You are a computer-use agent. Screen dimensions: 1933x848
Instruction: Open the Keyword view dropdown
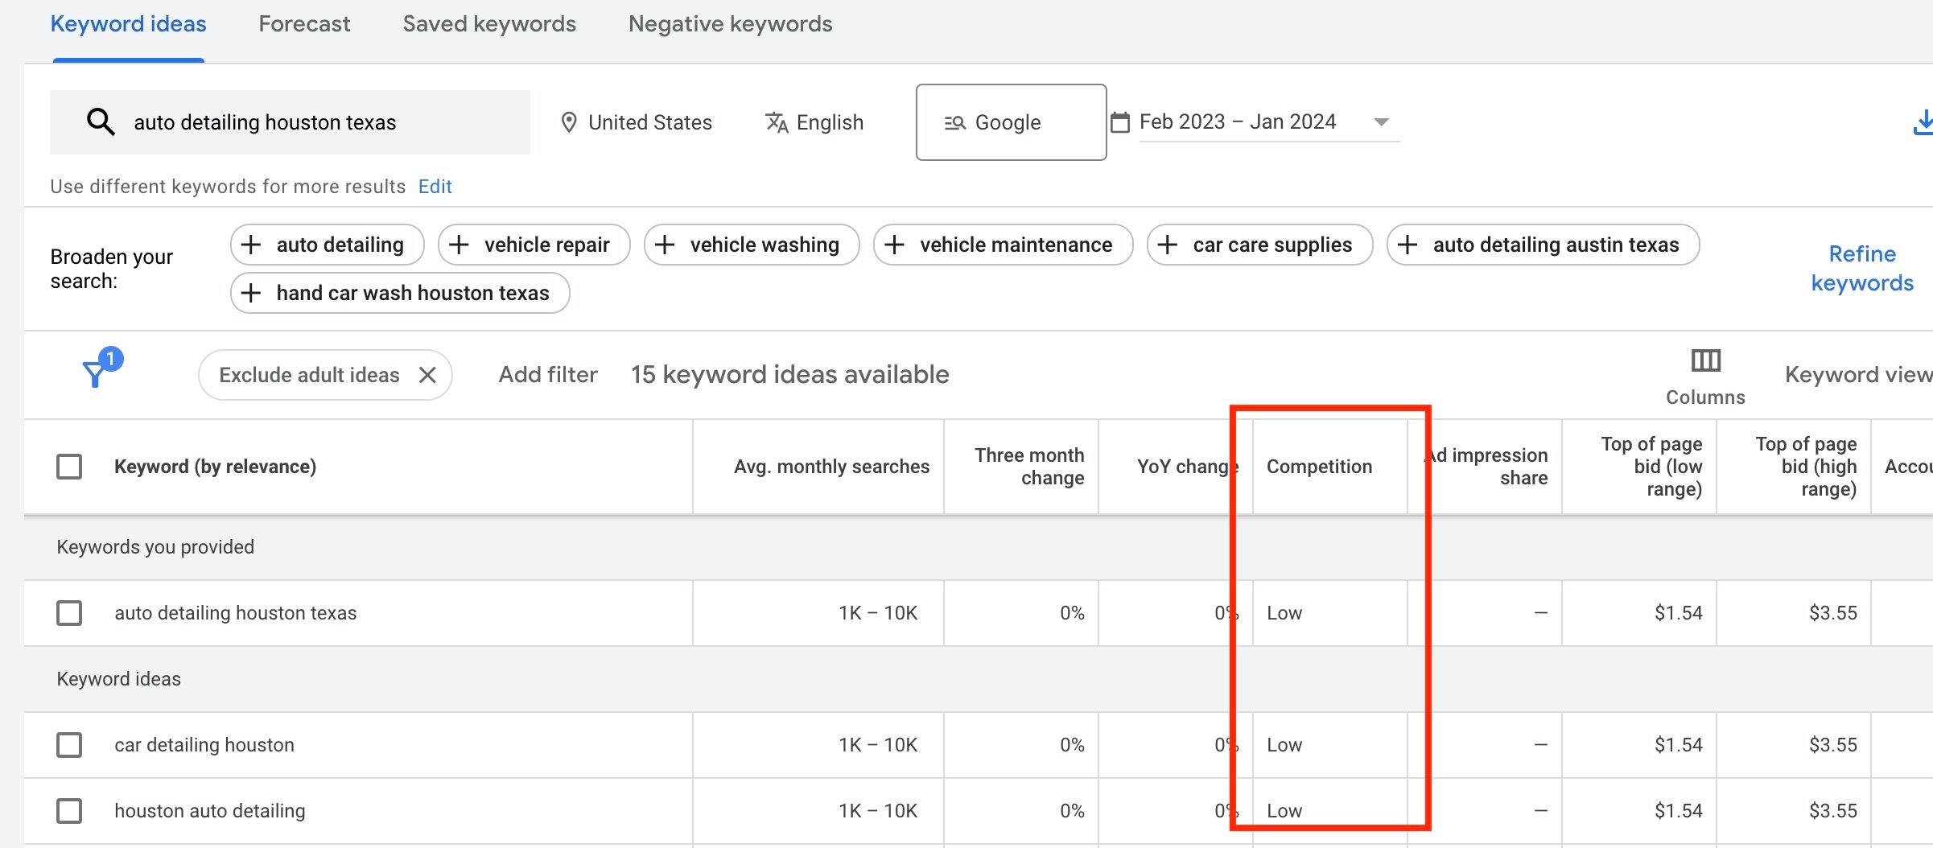[x=1857, y=375]
